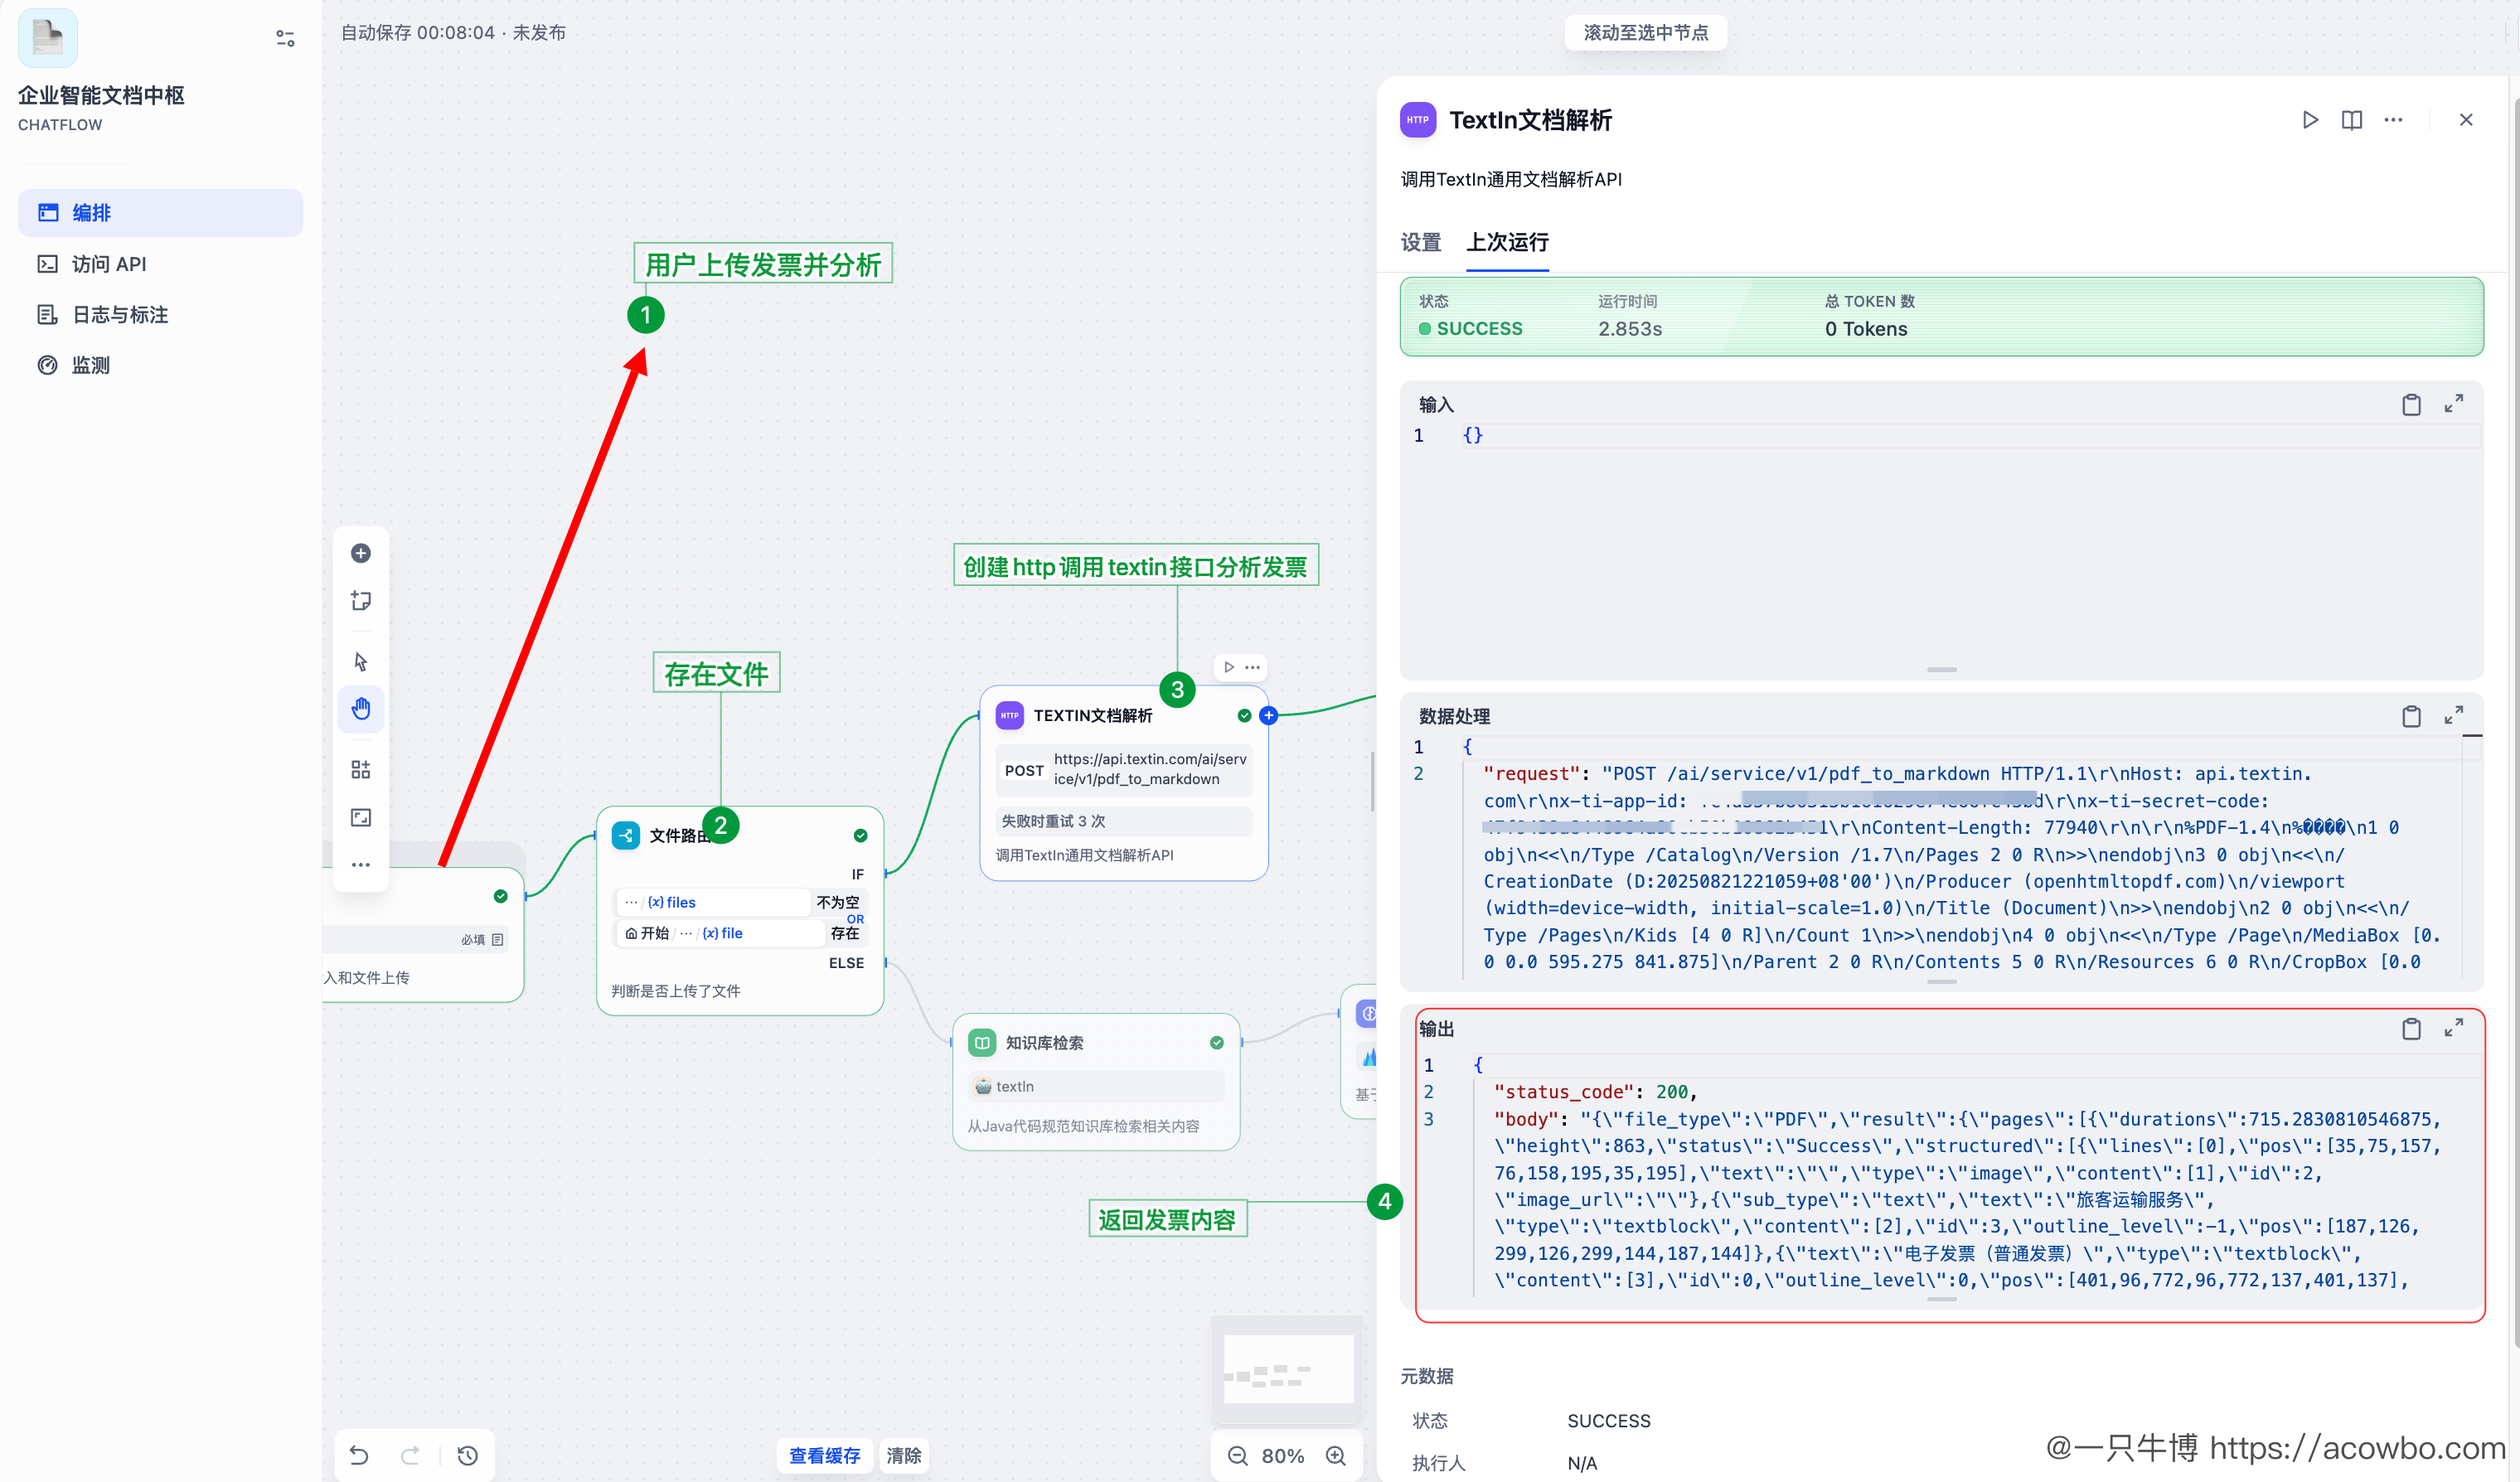The height and width of the screenshot is (1482, 2520).
Task: Expand the 数据处理 section to fullscreen
Action: pos(2453,716)
